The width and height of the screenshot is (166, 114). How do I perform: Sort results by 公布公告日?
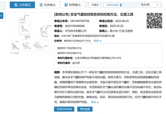click(x=114, y=5)
